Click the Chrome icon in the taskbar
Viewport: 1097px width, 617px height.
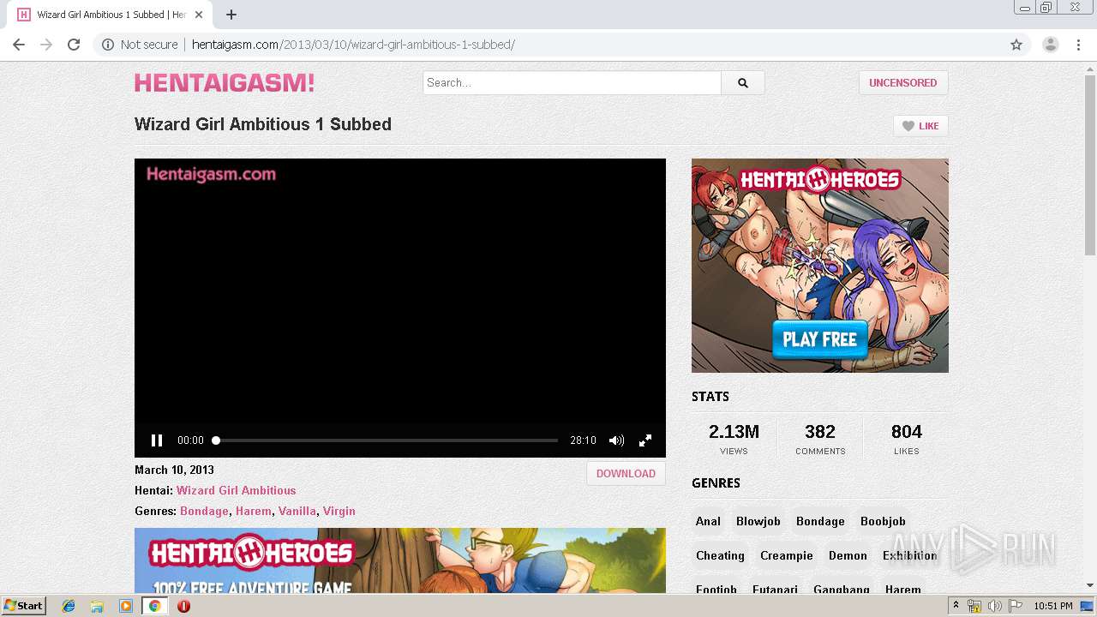pyautogui.click(x=154, y=606)
